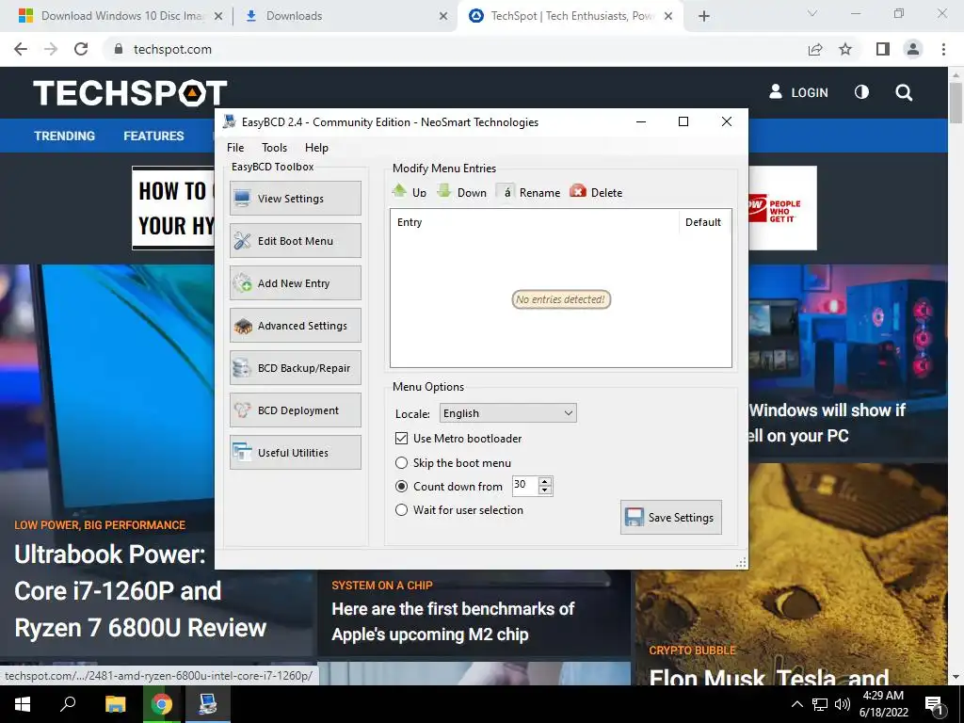Show hidden system tray icons
Viewport: 964px width, 723px height.
click(796, 704)
